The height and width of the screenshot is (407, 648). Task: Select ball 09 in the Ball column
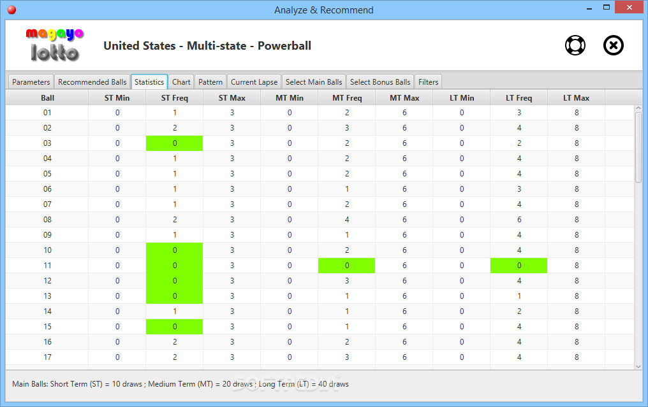(x=47, y=235)
